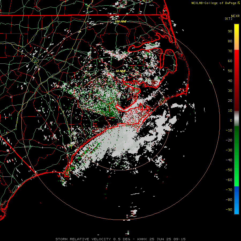Click the -90 scale label
This screenshot has width=241, height=241.
coord(229,210)
